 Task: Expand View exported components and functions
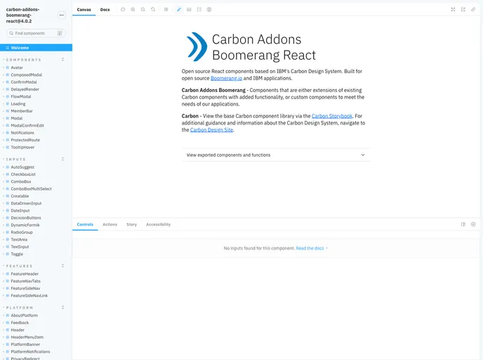pyautogui.click(x=276, y=155)
